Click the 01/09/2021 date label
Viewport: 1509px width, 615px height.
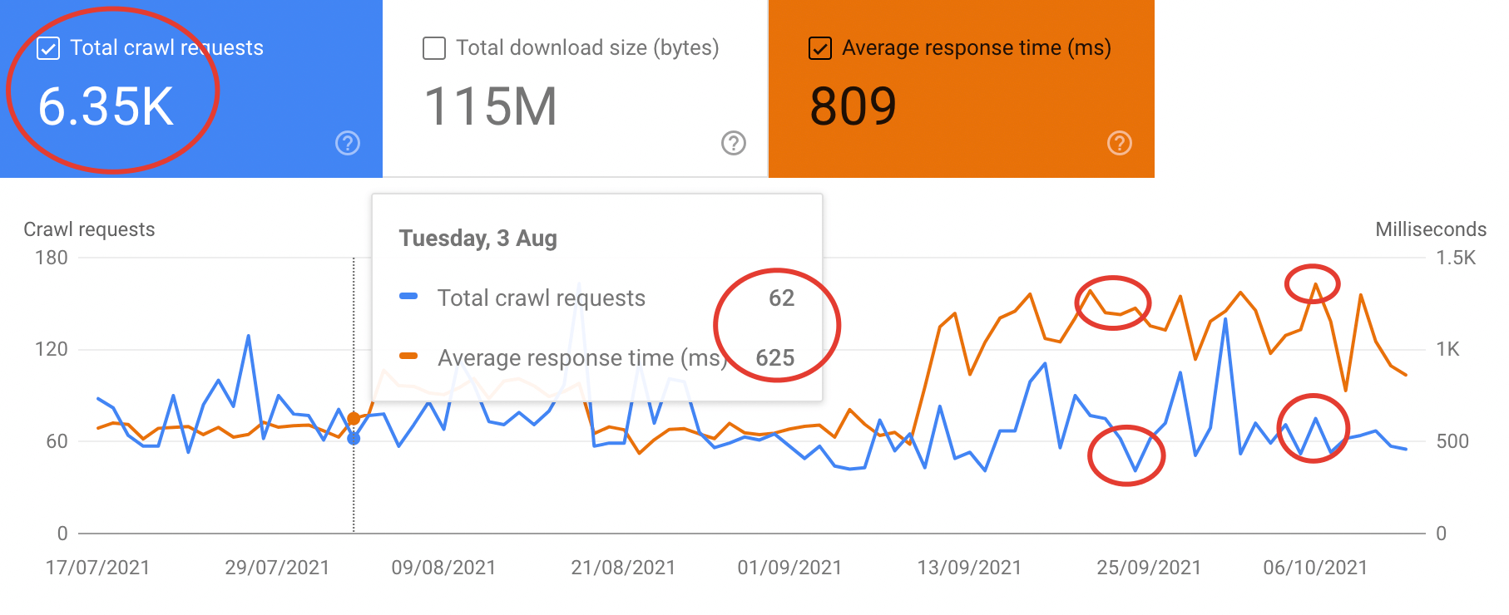pyautogui.click(x=789, y=568)
